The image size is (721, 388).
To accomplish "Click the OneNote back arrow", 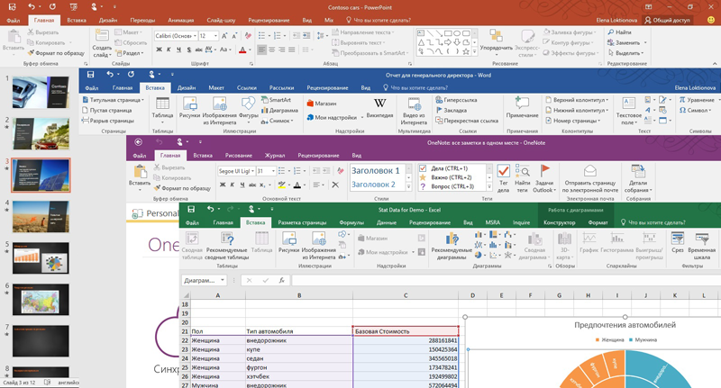I will pyautogui.click(x=138, y=142).
